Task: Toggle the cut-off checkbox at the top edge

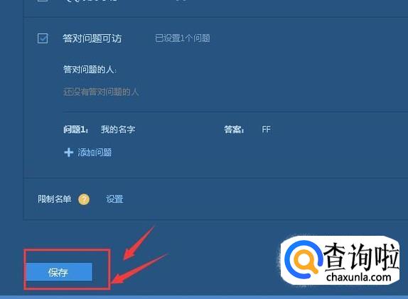Action: (x=43, y=1)
